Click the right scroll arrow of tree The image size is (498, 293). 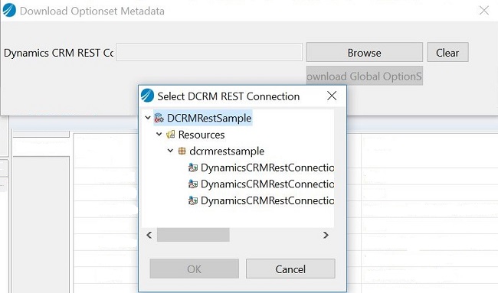[x=326, y=235]
